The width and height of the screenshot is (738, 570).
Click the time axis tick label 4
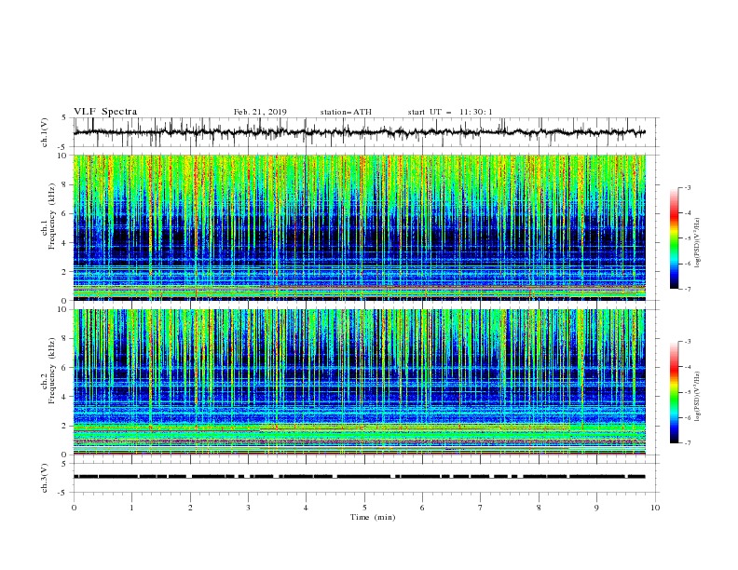pyautogui.click(x=306, y=508)
